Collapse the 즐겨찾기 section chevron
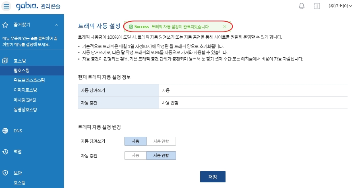Image resolution: width=354 pixels, height=188 pixels. click(x=57, y=25)
